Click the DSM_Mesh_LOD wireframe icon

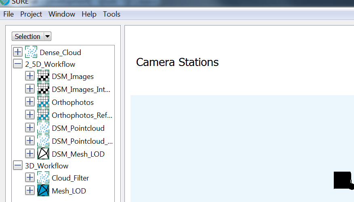pos(43,153)
